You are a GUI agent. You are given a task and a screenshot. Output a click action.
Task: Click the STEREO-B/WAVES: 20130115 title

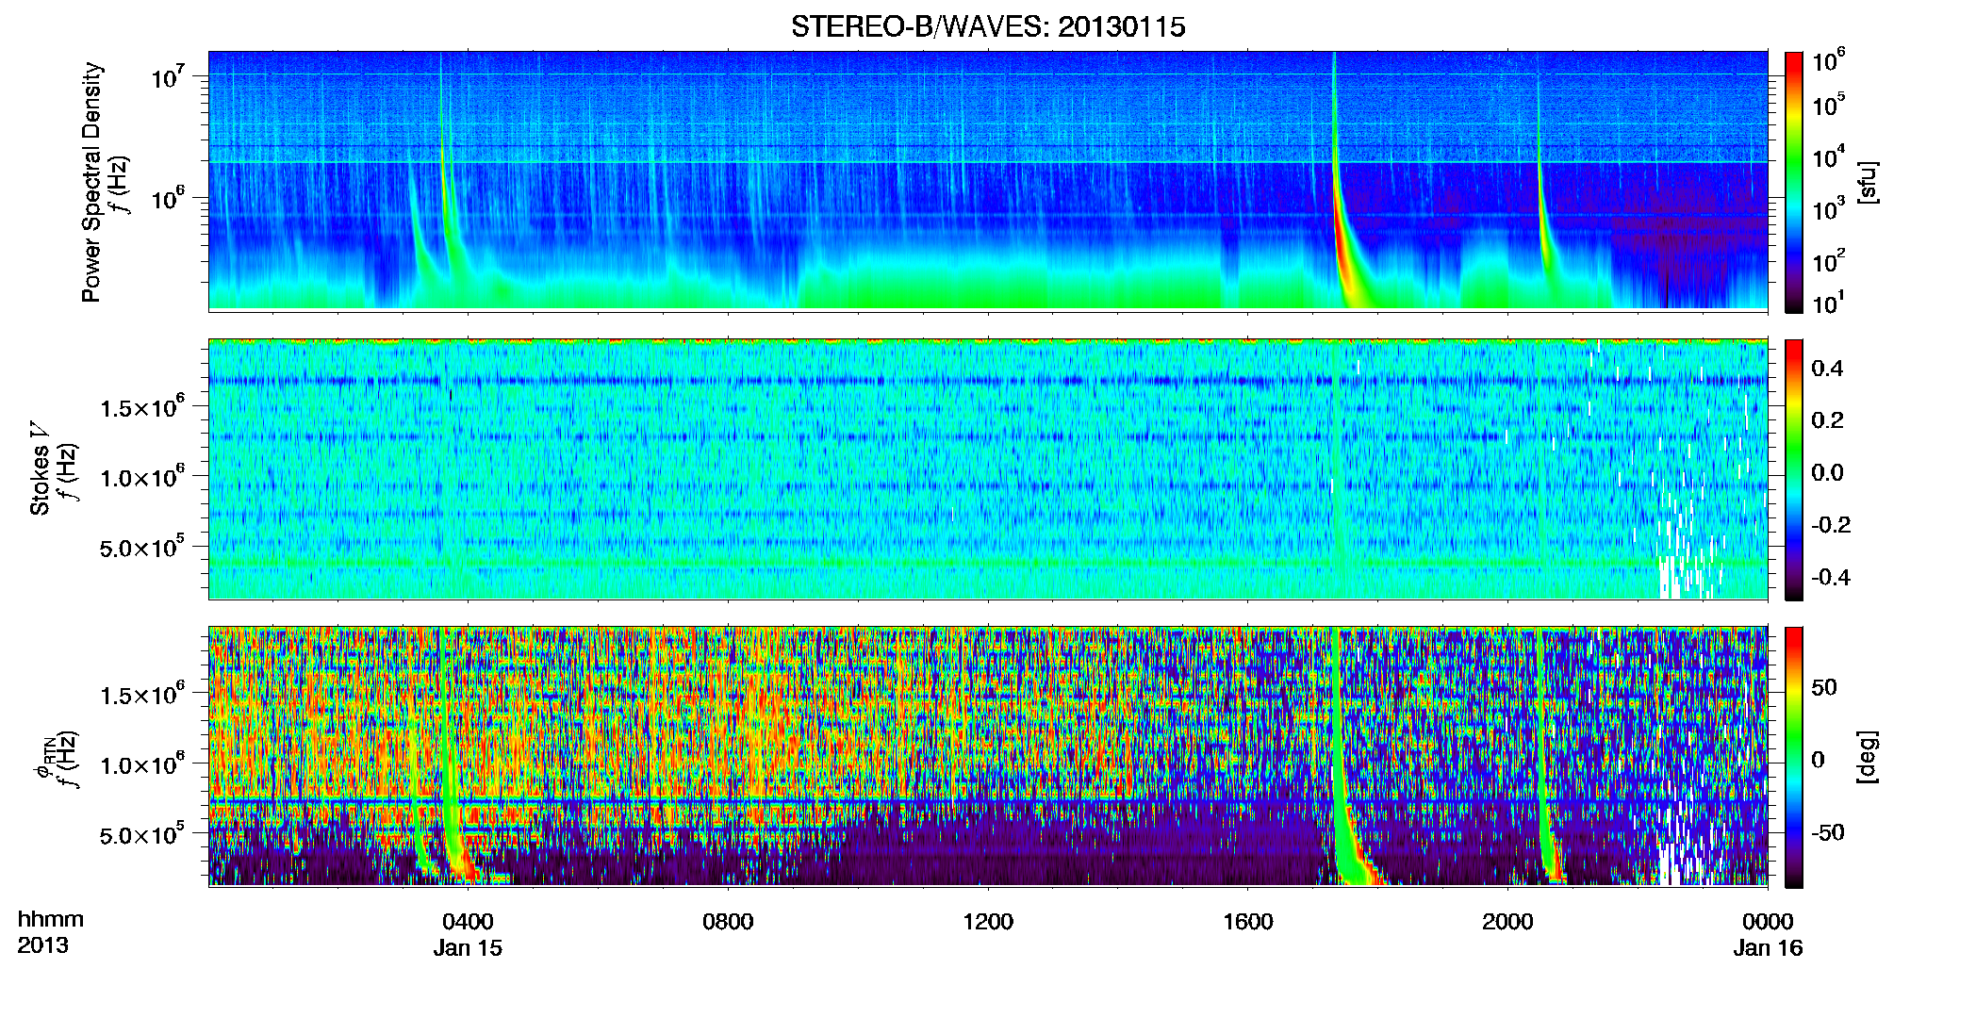point(988,26)
